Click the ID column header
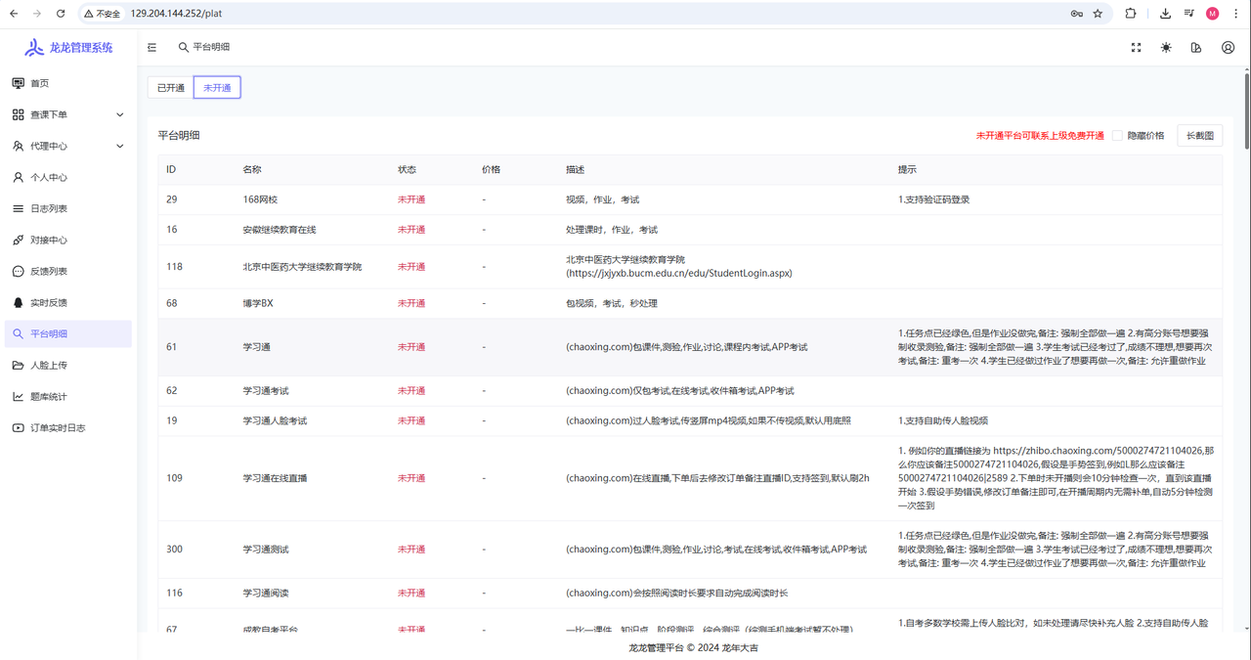The image size is (1251, 660). [171, 169]
